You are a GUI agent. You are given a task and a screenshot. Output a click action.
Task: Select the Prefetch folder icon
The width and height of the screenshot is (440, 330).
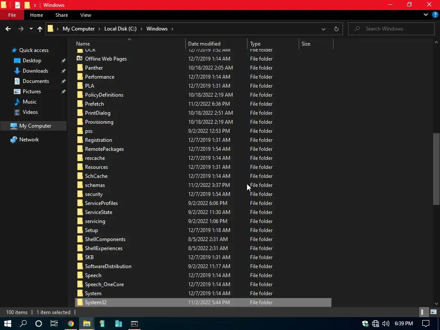[x=79, y=104]
